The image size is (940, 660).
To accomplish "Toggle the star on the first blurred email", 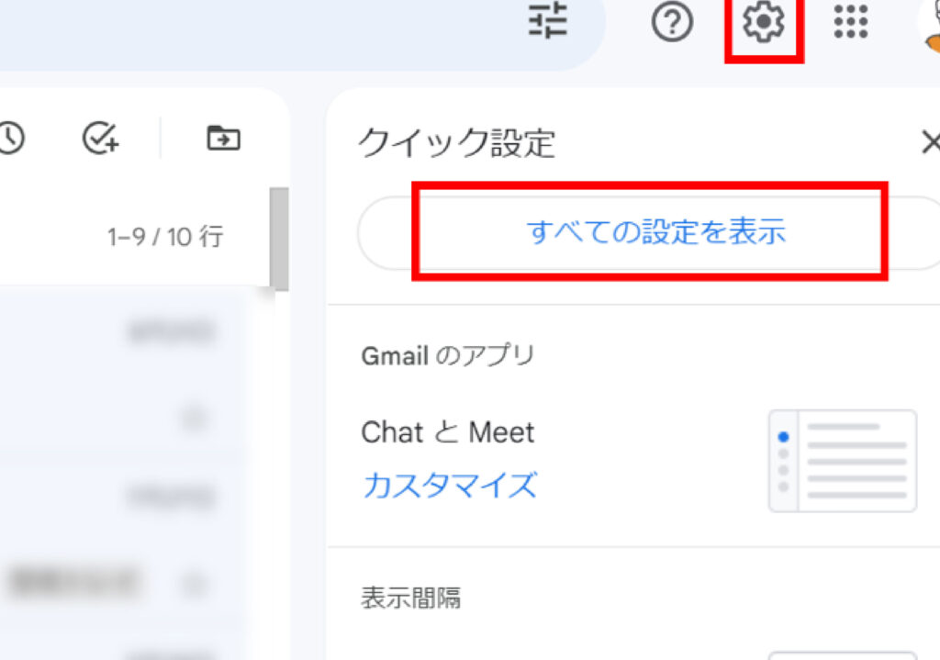I will (x=194, y=419).
